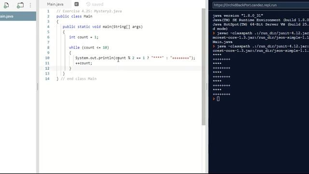Image resolution: width=309 pixels, height=174 pixels.
Task: Click the '// end class Main' comment
Action: [x=79, y=79]
